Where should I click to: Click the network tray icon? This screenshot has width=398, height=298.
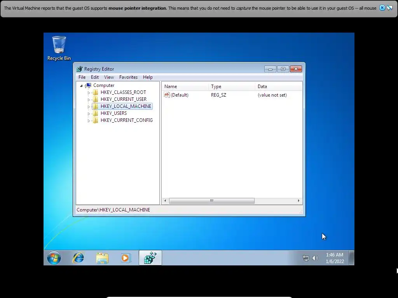coord(306,258)
